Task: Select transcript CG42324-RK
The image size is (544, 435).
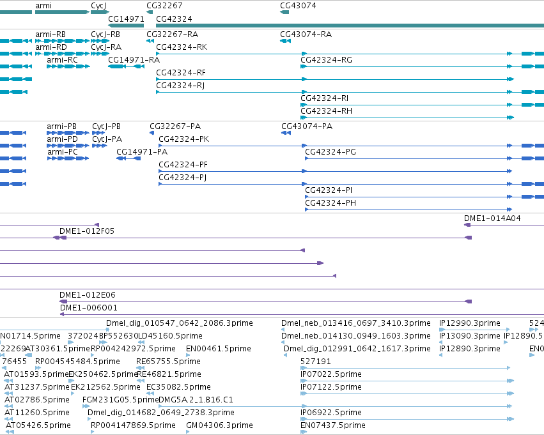Action: (182, 47)
